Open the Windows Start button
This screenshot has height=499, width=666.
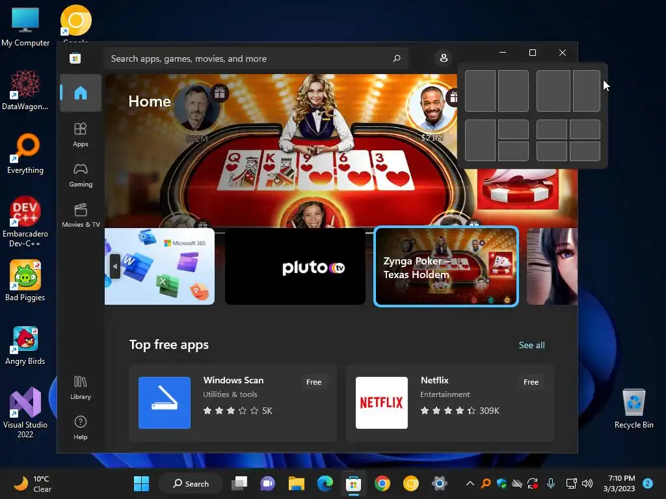[141, 483]
